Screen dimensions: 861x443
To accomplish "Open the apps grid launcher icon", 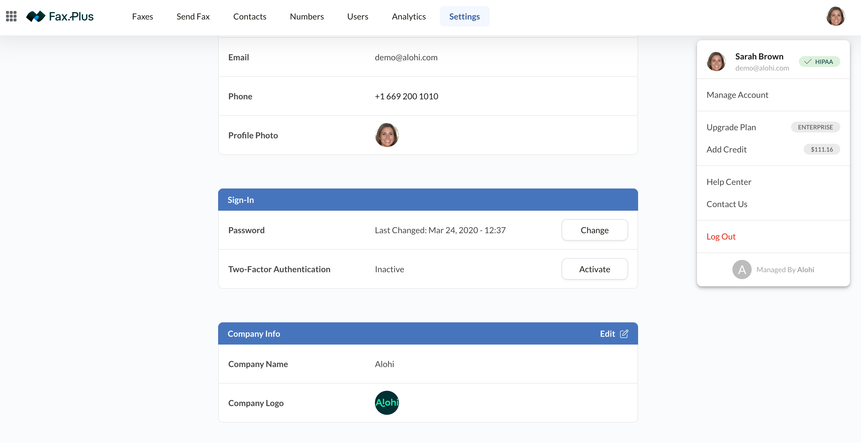I will [x=11, y=16].
